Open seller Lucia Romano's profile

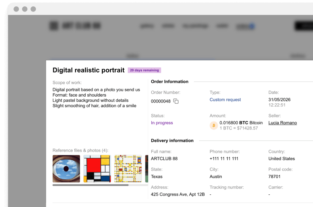(283, 123)
